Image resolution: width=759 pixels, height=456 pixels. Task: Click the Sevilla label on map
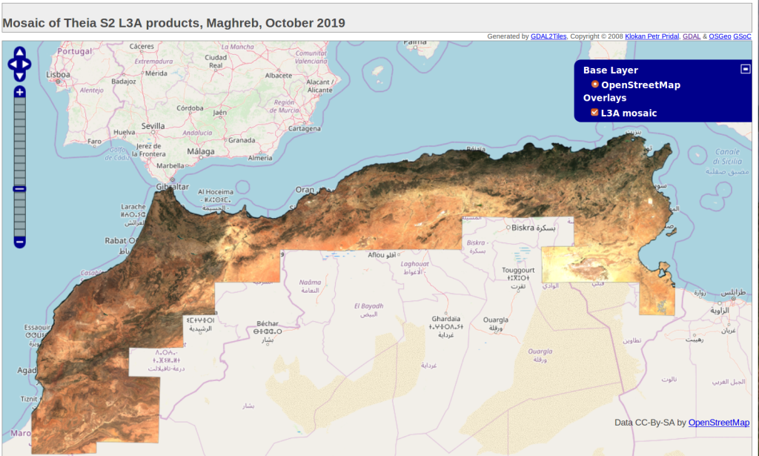[x=153, y=126]
